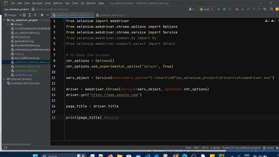Click the Python 3.9 interpreter selector
The image size is (279, 157).
[x=241, y=148]
